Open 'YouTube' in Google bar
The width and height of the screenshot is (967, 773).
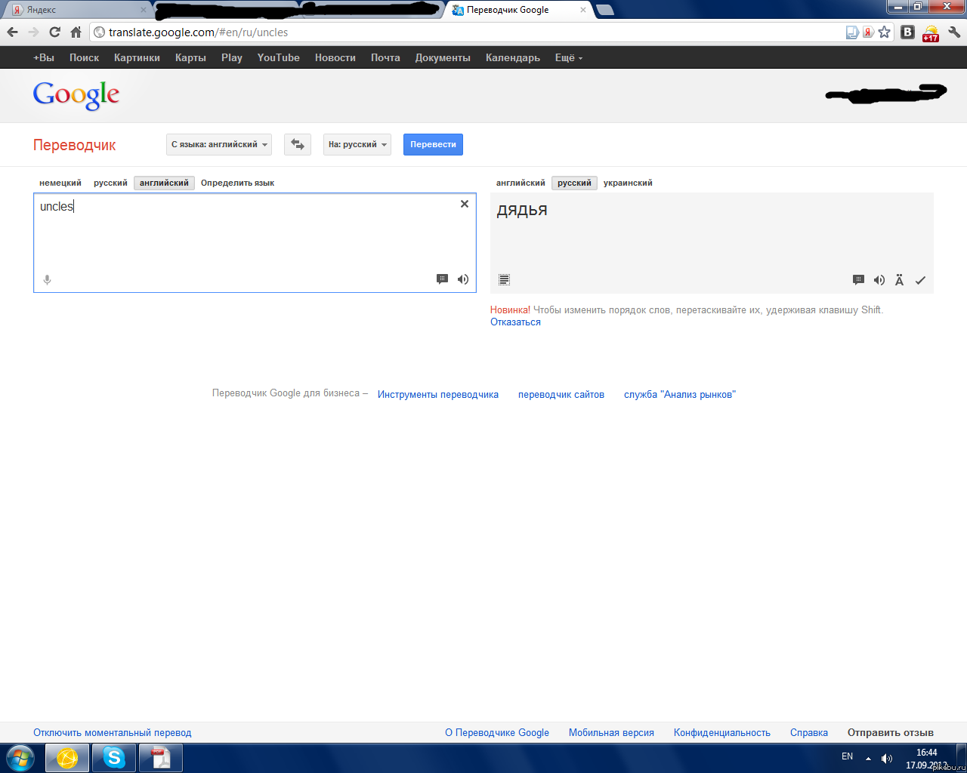coord(278,57)
